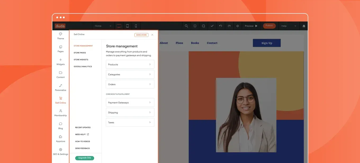Click the Publish button
Screen dimensions: 360x163
[x=269, y=26]
